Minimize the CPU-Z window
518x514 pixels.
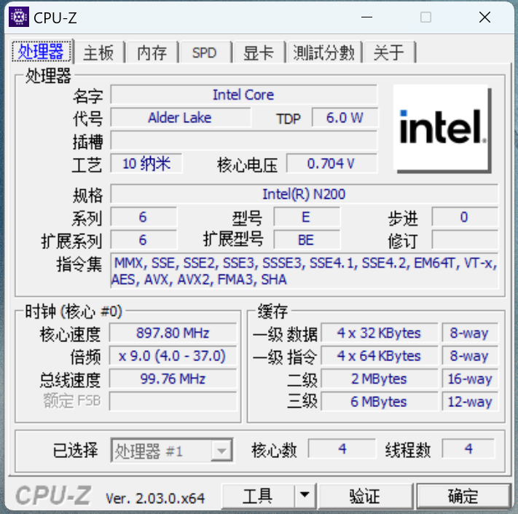[x=366, y=17]
